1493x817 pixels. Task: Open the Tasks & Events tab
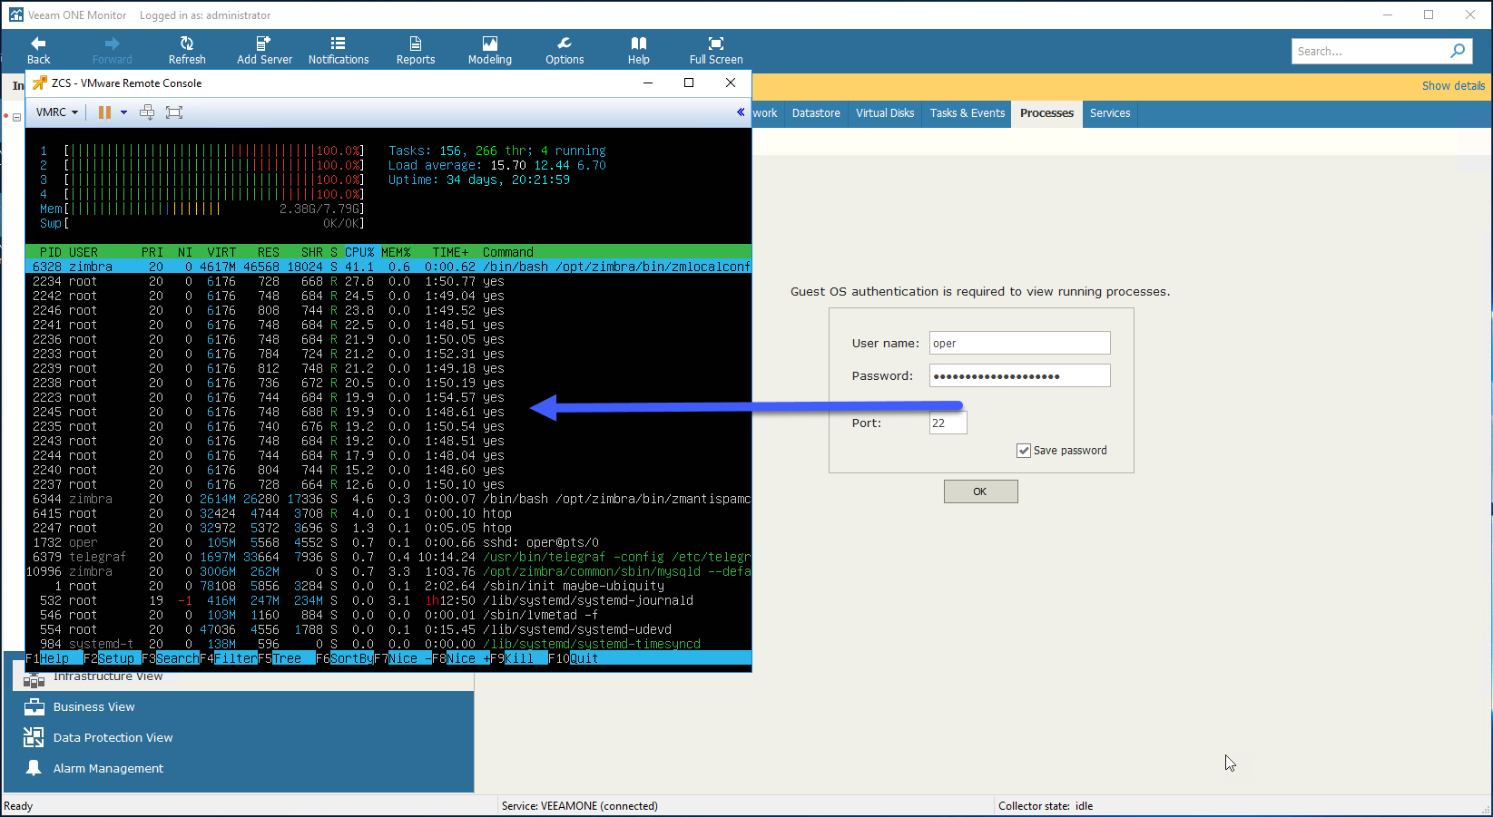click(x=967, y=113)
